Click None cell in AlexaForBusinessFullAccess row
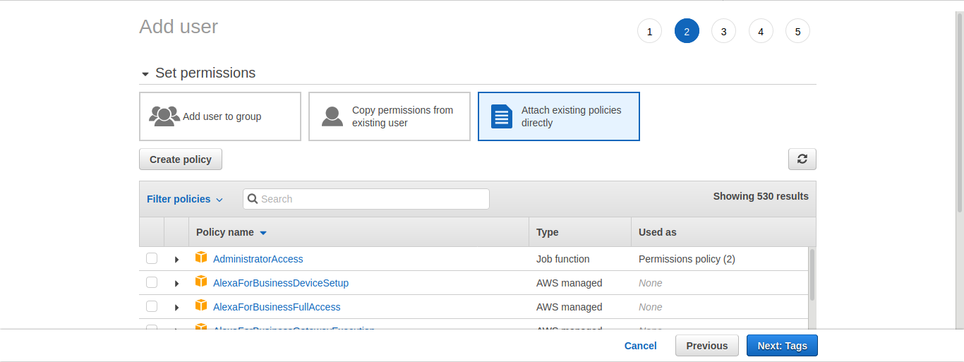The height and width of the screenshot is (362, 964). [651, 307]
